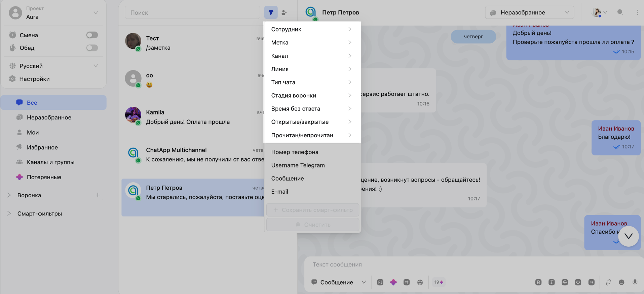Open Настройки in the sidebar
The height and width of the screenshot is (294, 644).
click(34, 79)
